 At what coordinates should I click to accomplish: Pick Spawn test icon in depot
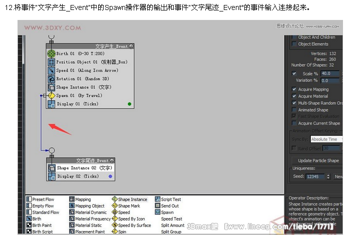pyautogui.click(x=158, y=212)
